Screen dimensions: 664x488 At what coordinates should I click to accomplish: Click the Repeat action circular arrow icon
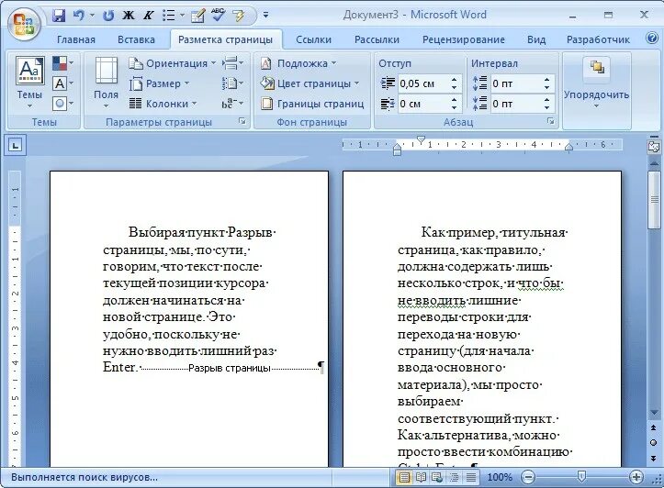[108, 16]
